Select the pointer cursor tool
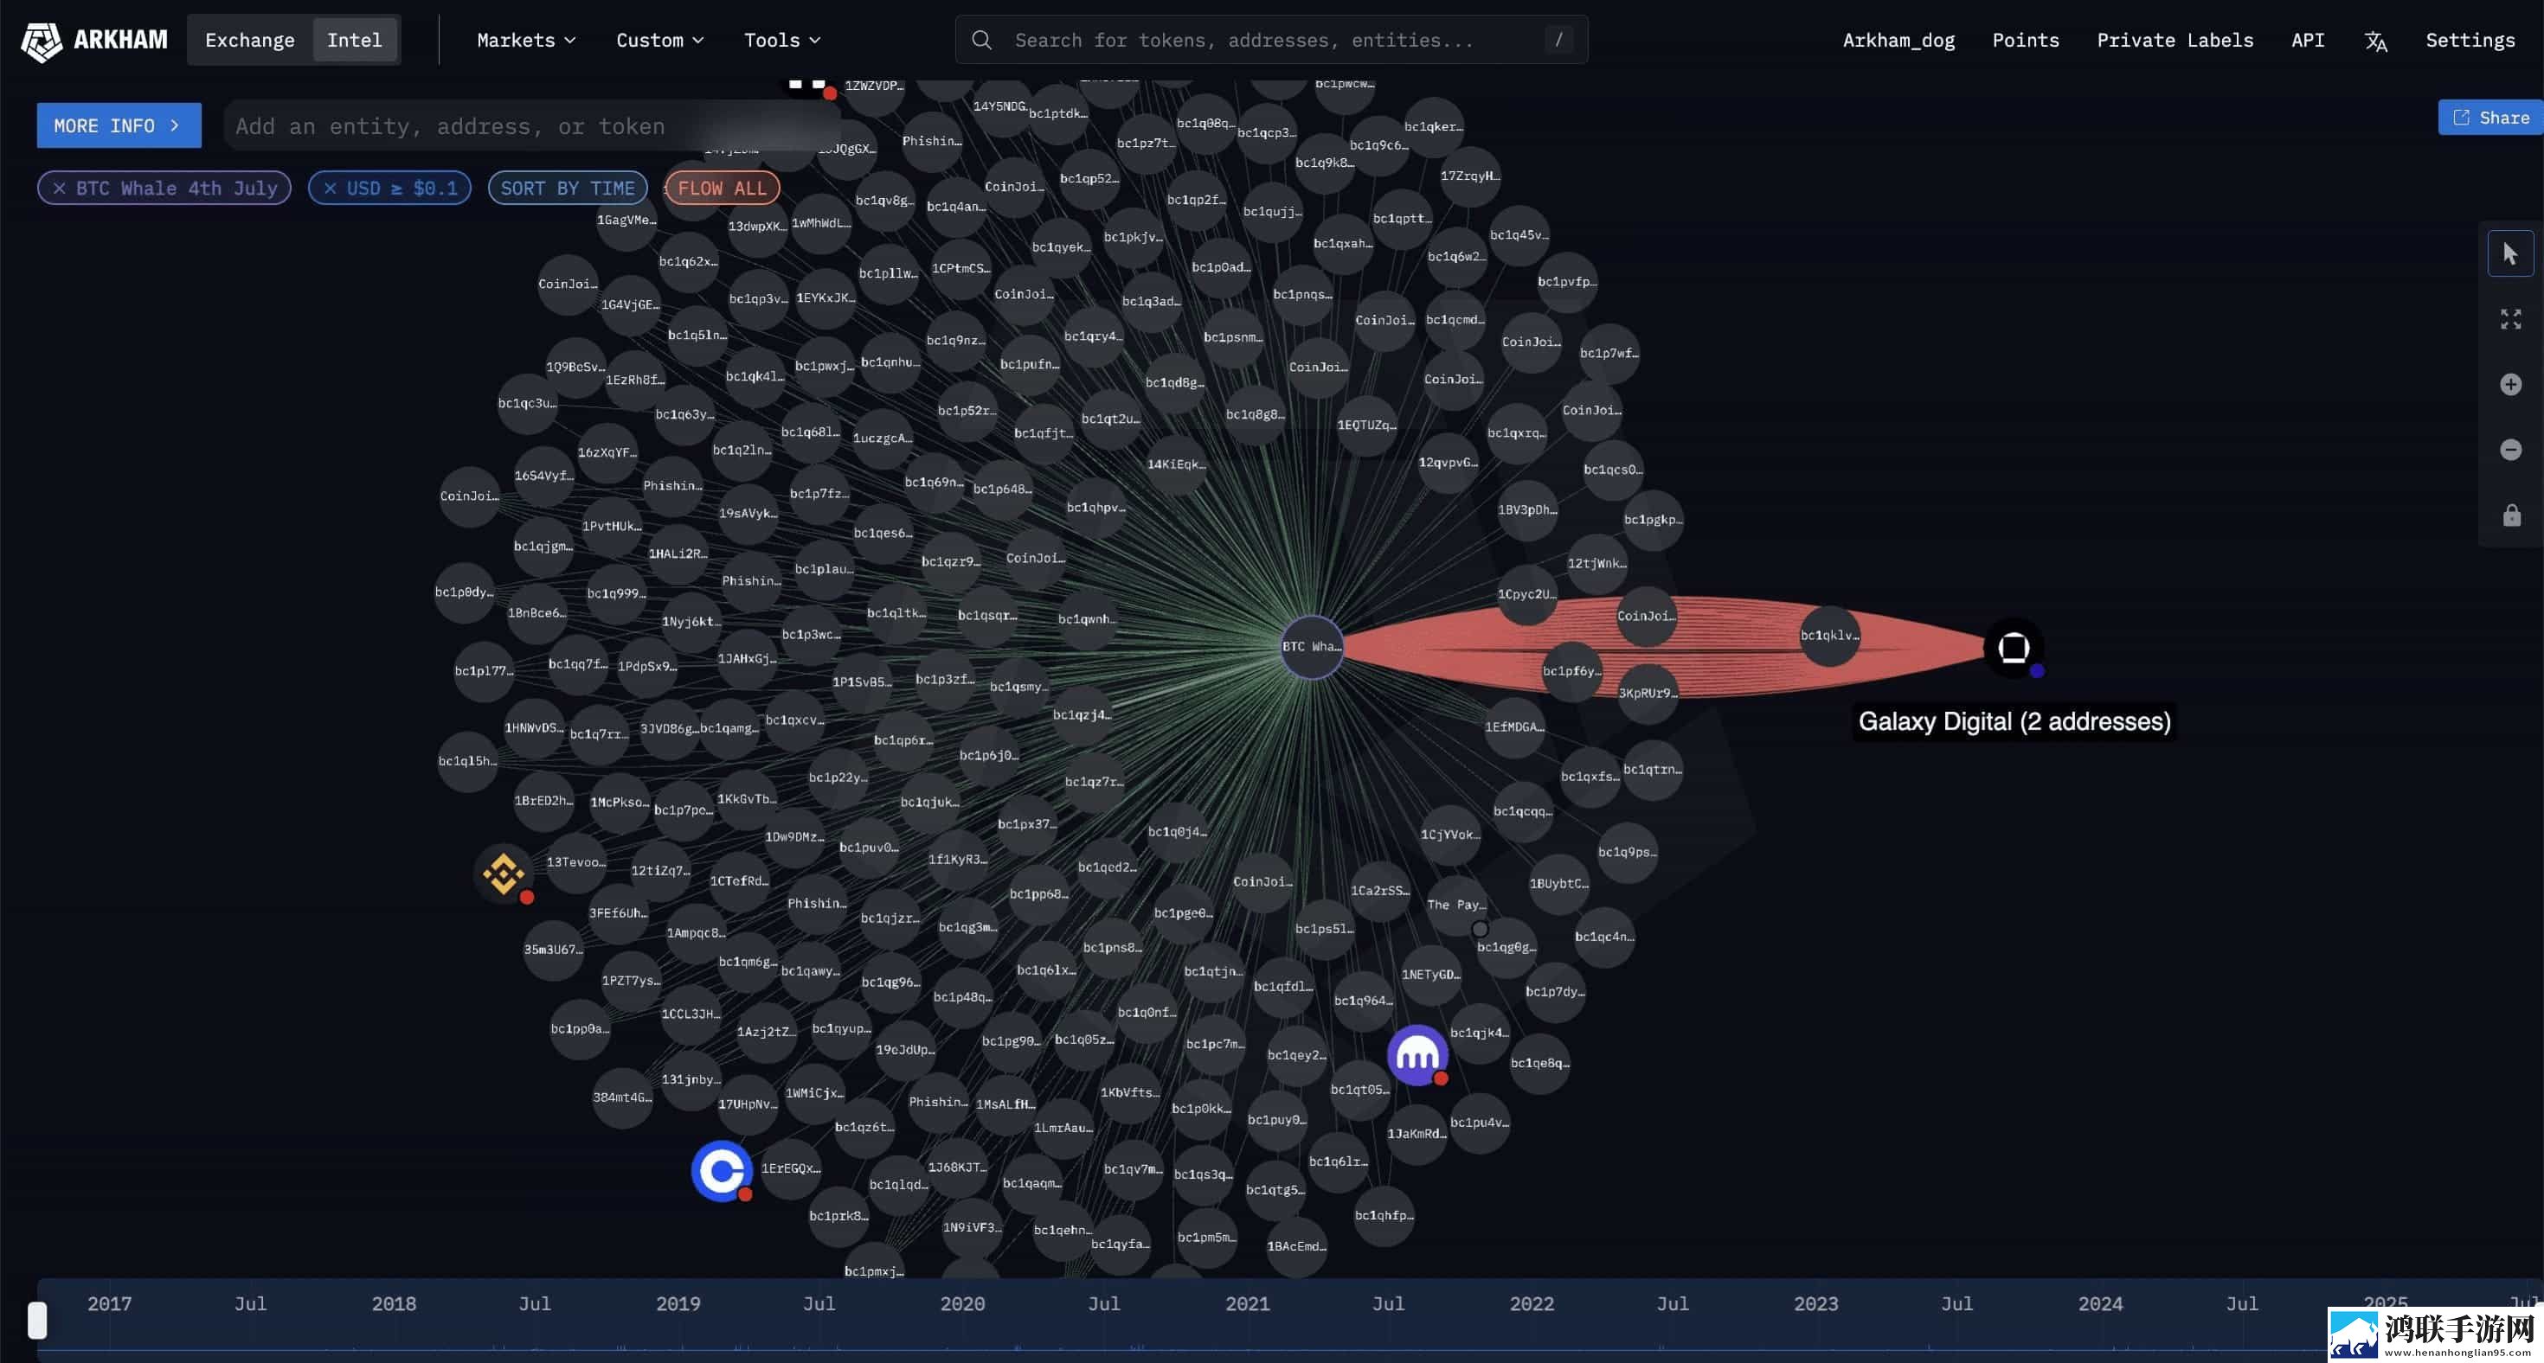The image size is (2544, 1363). point(2509,254)
